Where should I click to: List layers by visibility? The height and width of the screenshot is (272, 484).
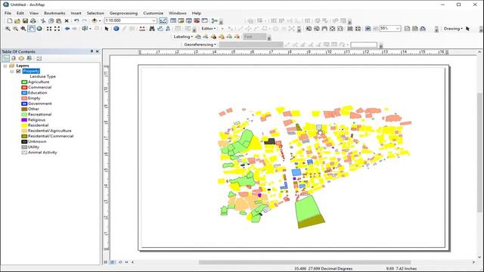tap(21, 58)
